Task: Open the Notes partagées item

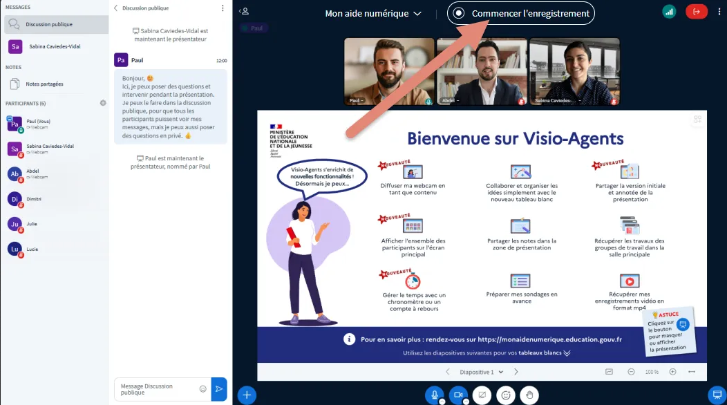Action: click(x=44, y=84)
